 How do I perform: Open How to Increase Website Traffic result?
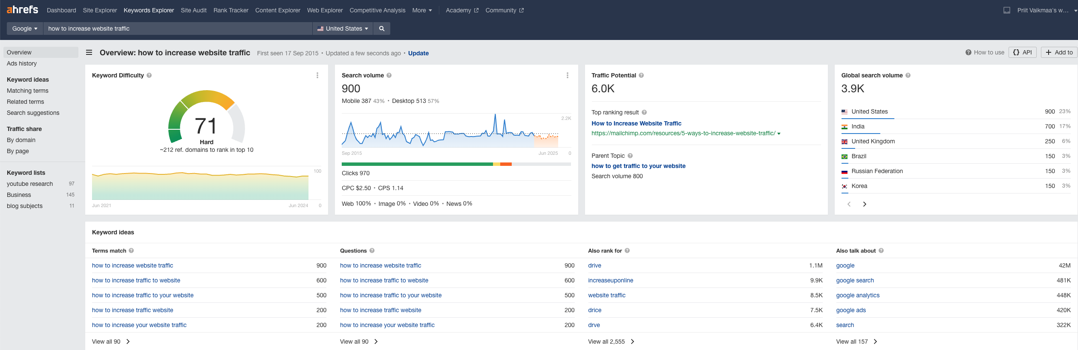coord(636,123)
